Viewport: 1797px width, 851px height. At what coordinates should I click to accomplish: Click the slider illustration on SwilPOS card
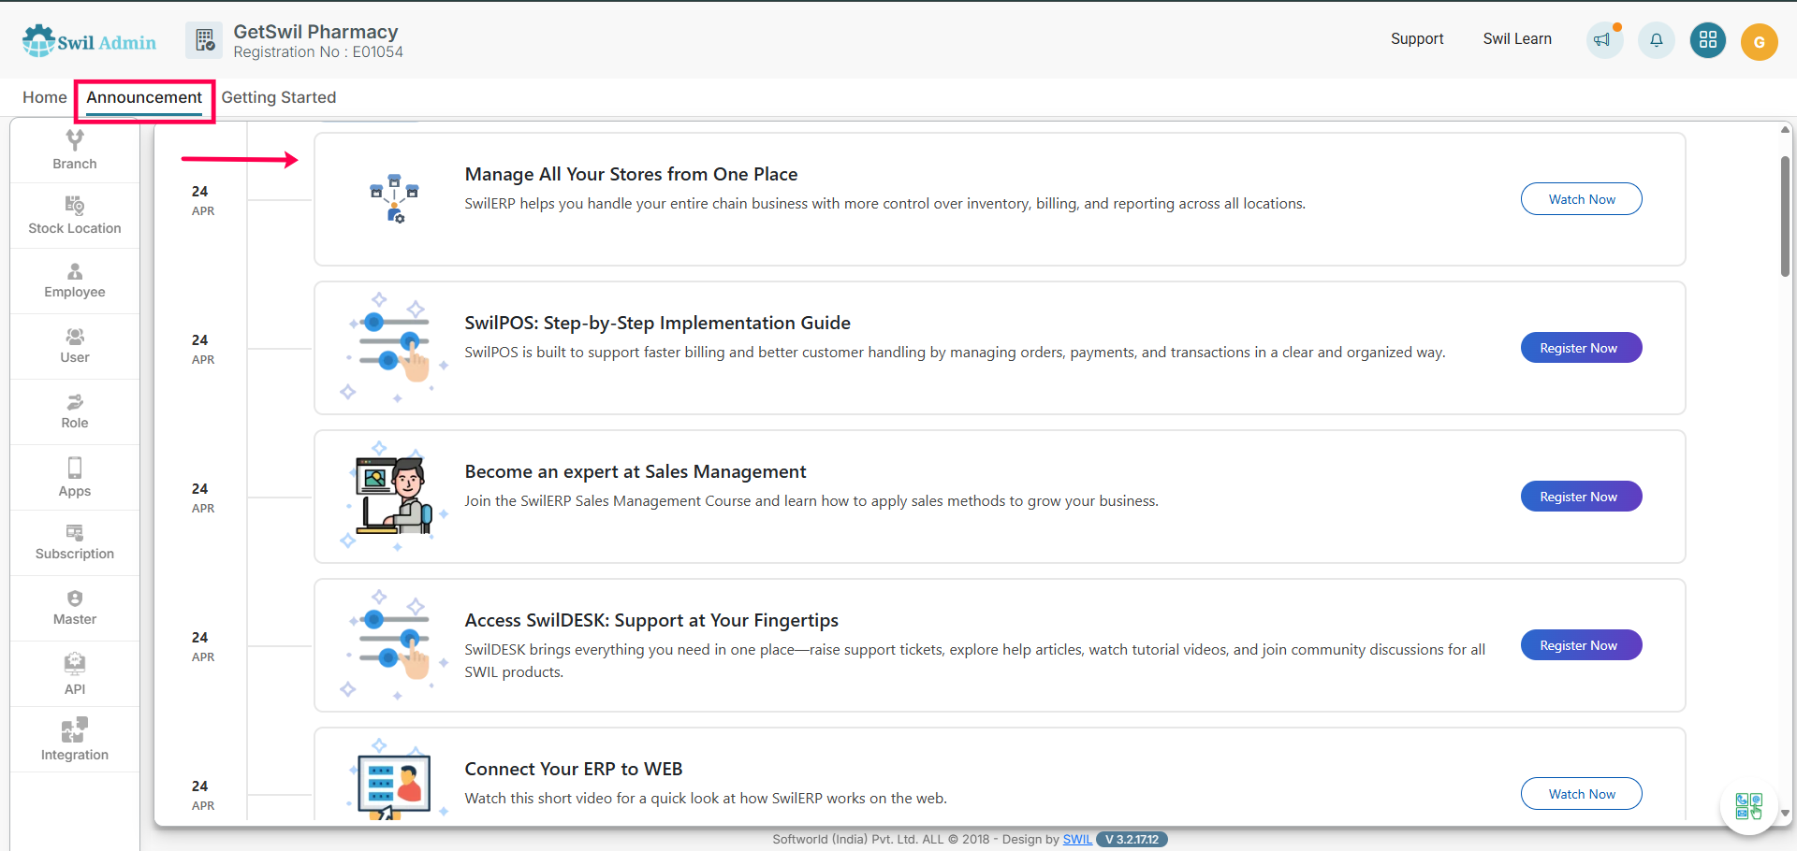[x=394, y=347]
